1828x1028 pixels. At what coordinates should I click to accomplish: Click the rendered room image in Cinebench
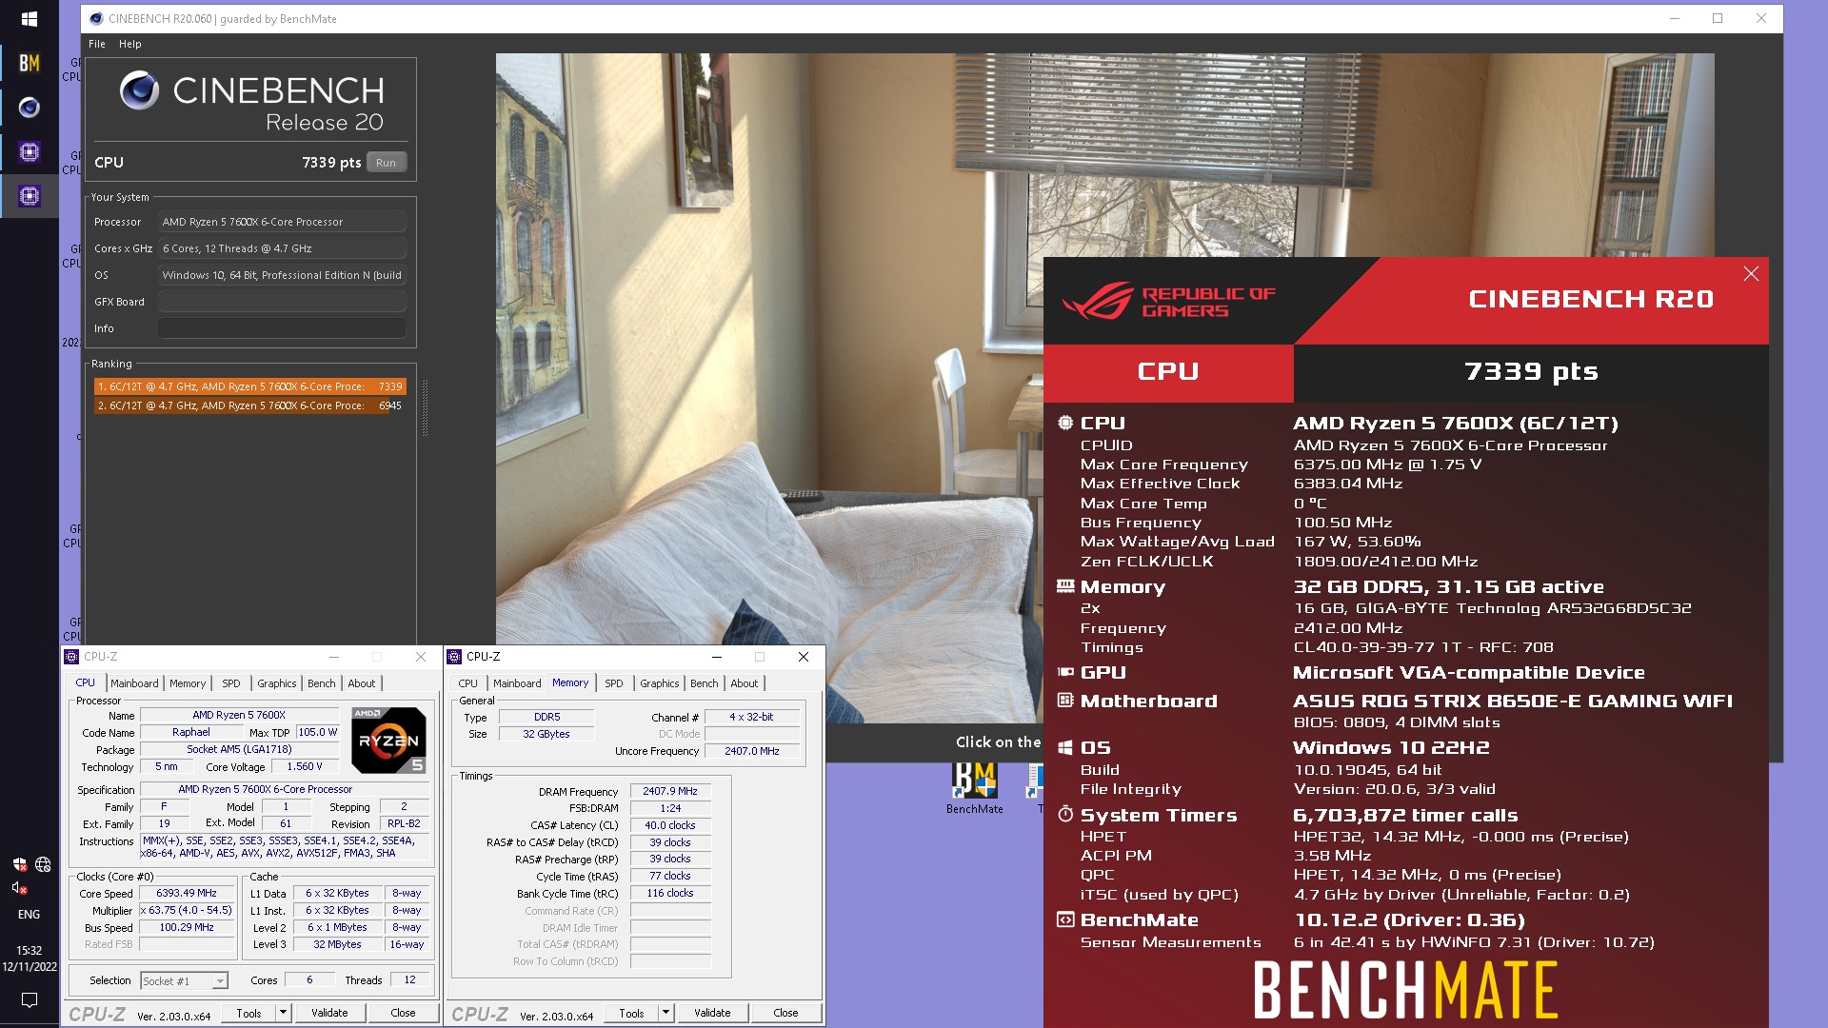point(1104,388)
